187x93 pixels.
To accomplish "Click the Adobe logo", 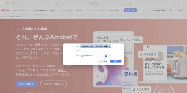I will pyautogui.click(x=5, y=10).
